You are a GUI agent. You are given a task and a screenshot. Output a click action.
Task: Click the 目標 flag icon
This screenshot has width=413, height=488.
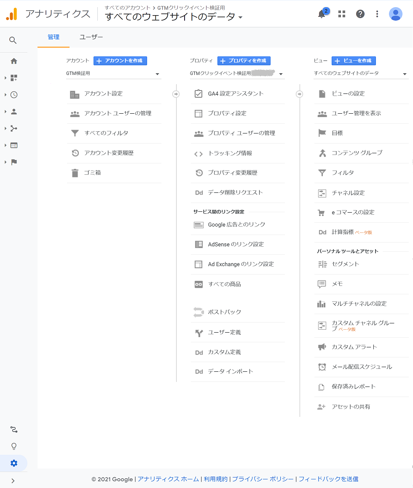tap(322, 133)
